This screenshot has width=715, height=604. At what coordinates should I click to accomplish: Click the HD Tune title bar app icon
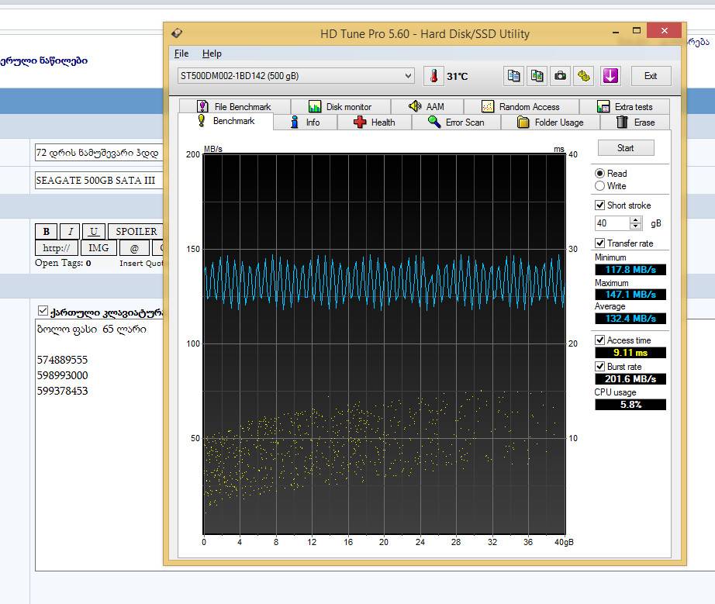pyautogui.click(x=177, y=33)
